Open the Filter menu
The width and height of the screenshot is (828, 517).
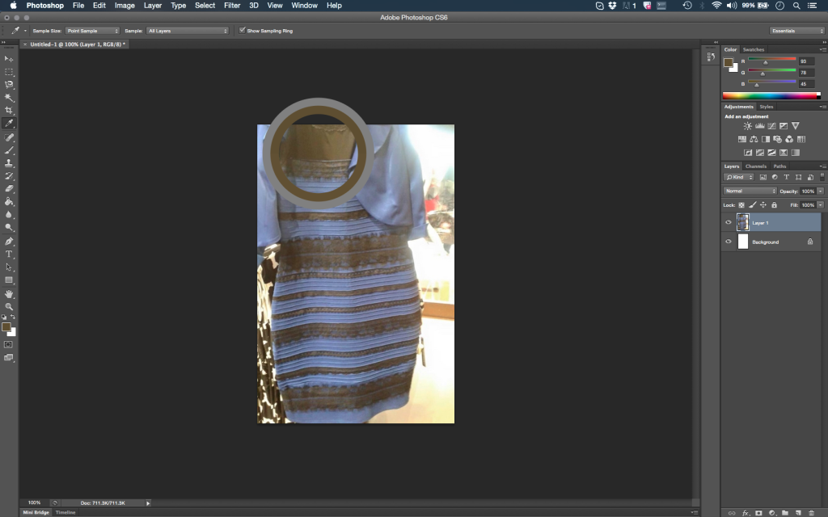[x=231, y=6]
